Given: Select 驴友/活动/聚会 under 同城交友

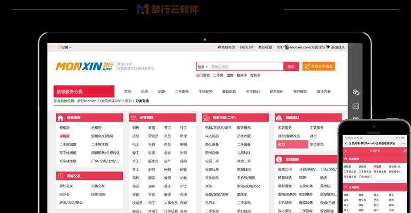Looking at the screenshot, I should click(71, 203).
